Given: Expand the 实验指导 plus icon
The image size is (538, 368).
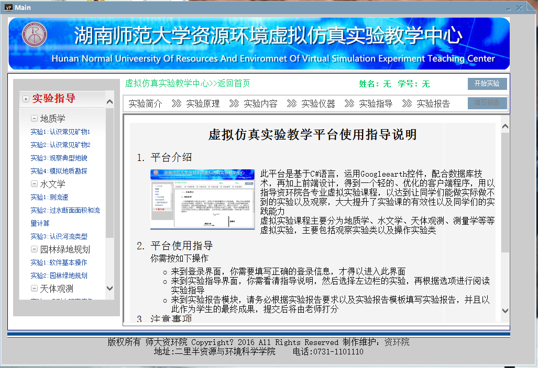Looking at the screenshot, I should (26, 99).
